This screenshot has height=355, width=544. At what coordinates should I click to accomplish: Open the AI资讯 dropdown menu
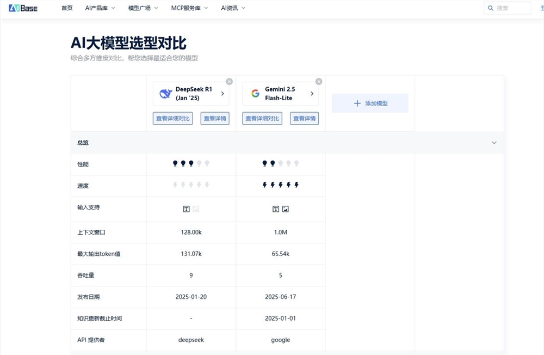click(233, 8)
